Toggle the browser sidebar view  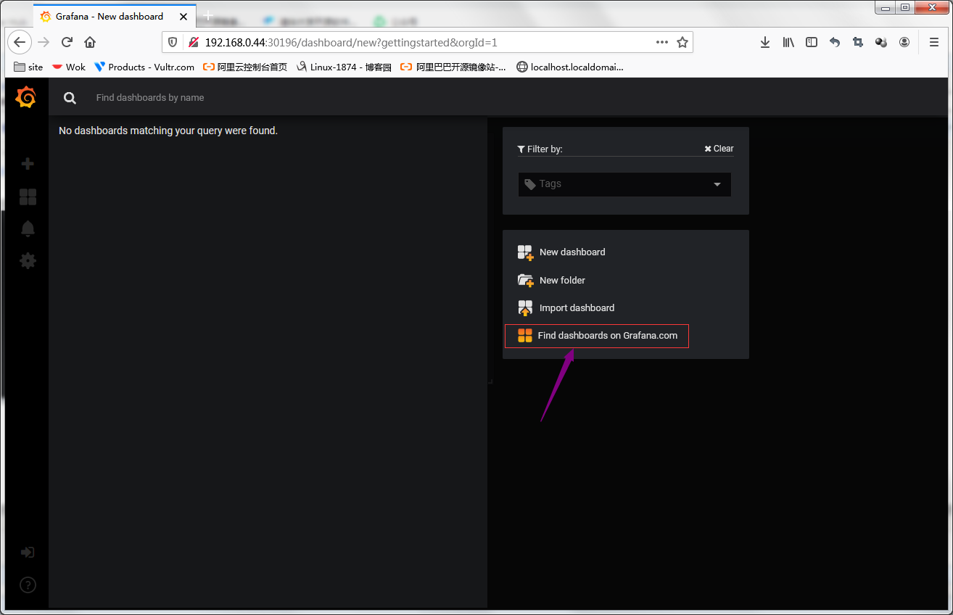(812, 42)
